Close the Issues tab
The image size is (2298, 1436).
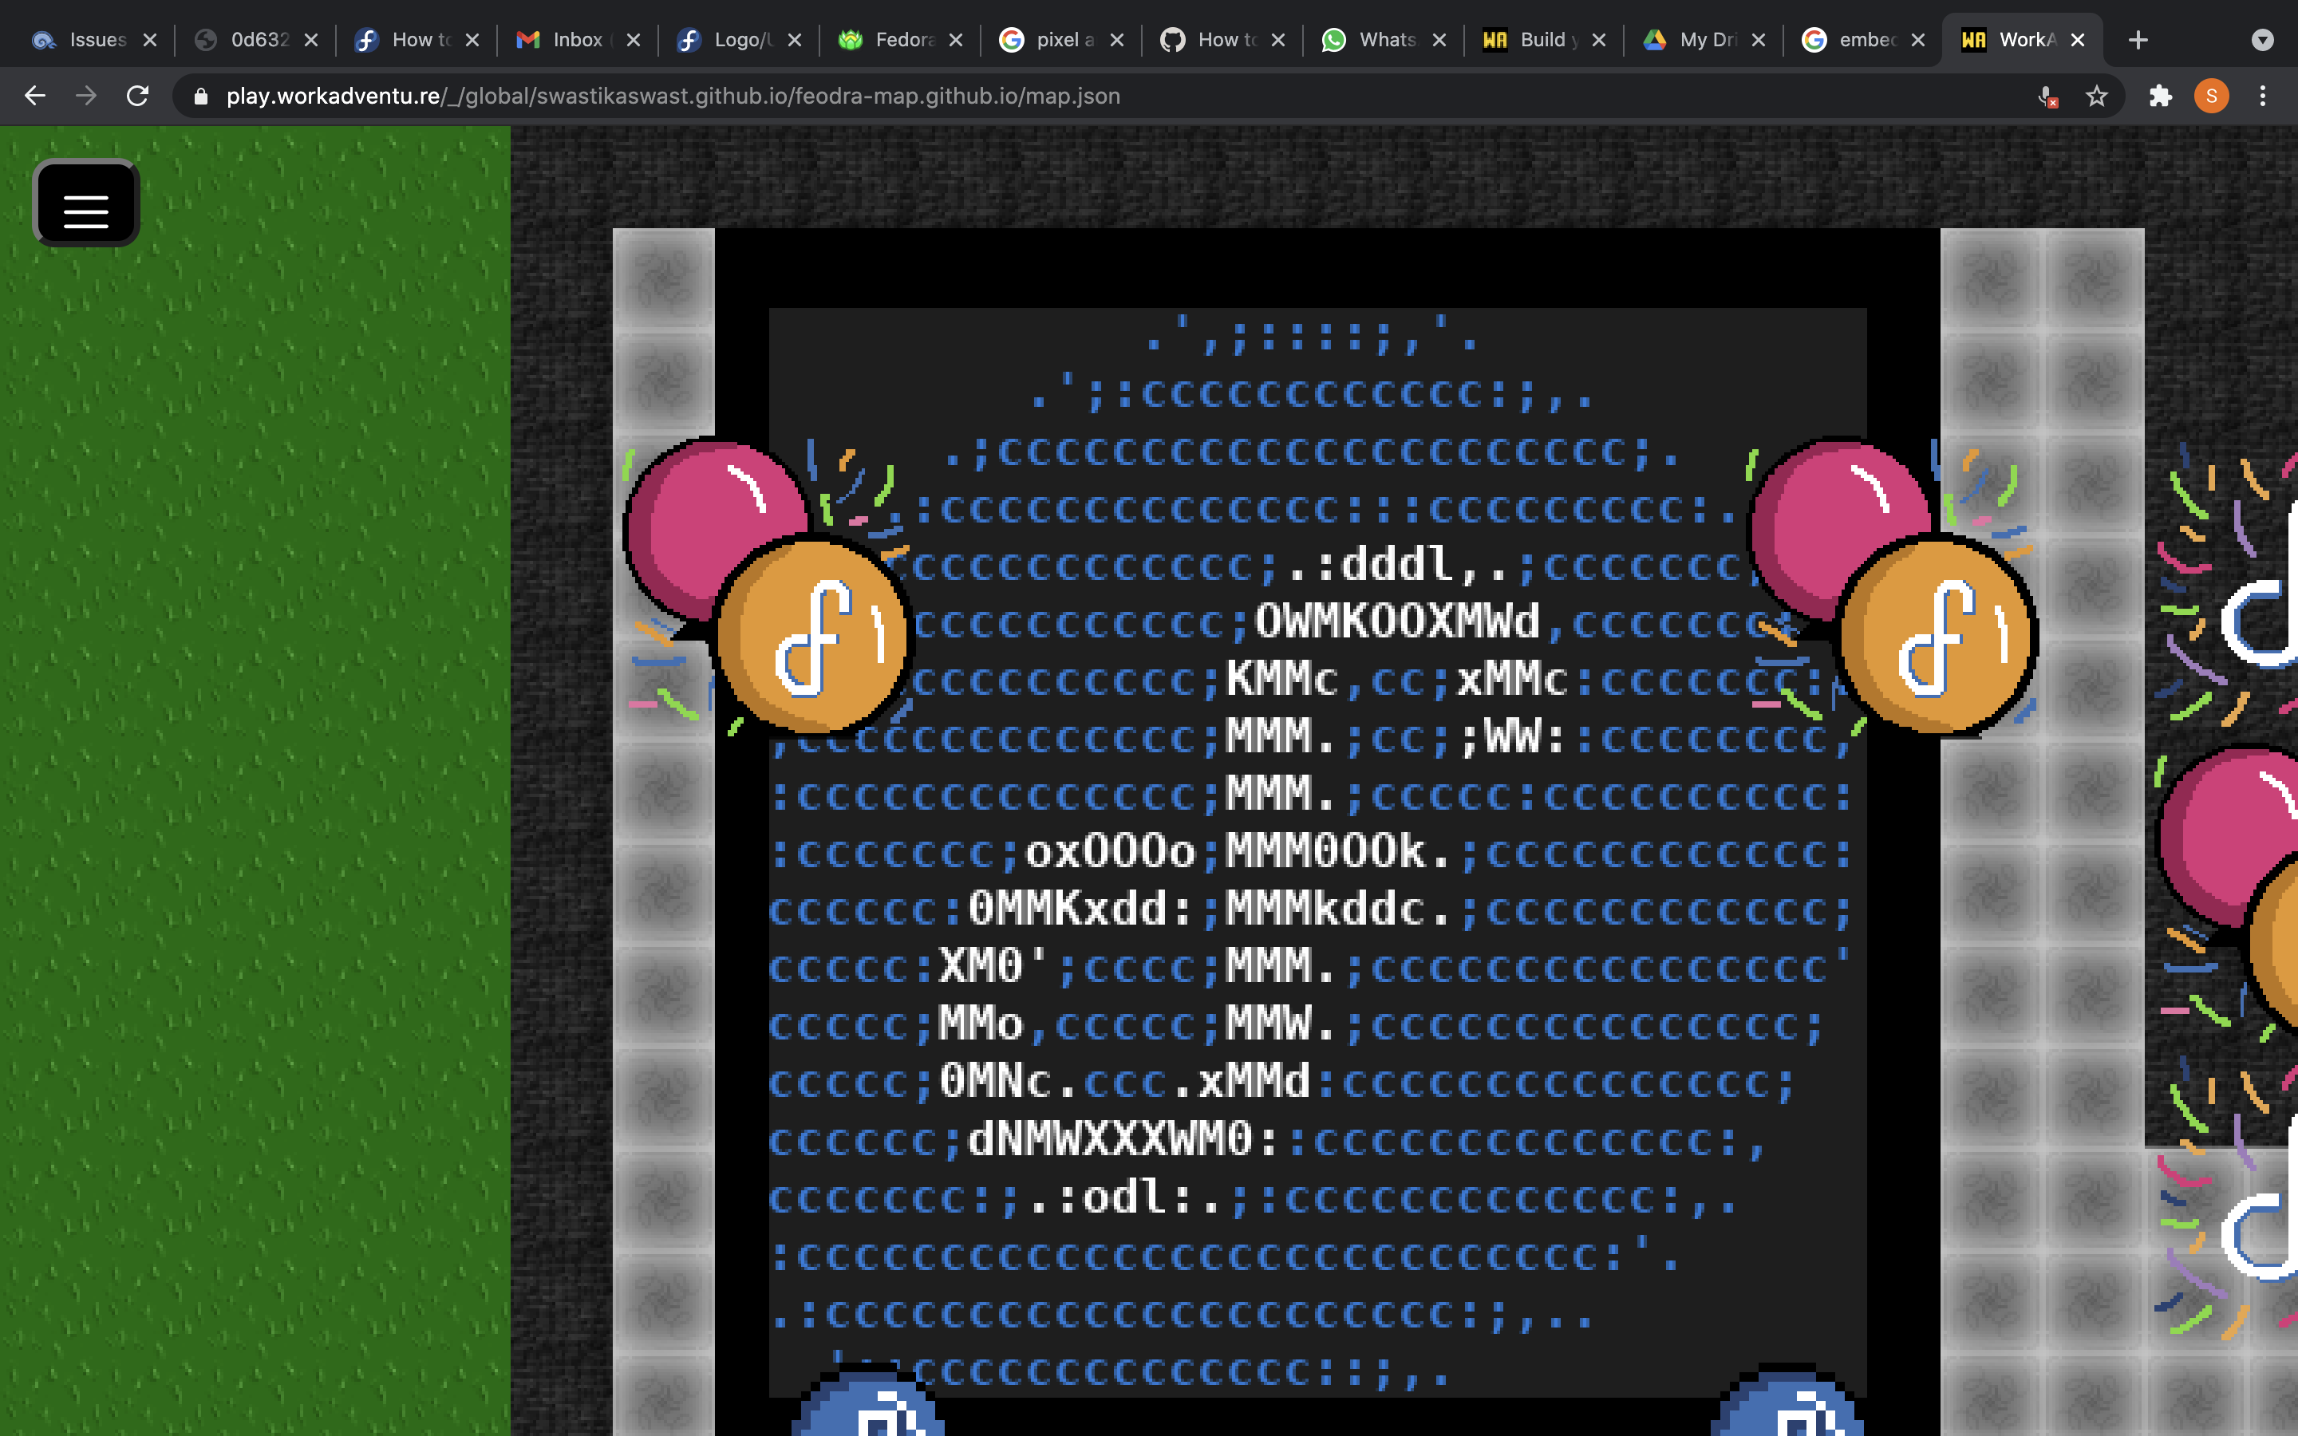coord(150,40)
